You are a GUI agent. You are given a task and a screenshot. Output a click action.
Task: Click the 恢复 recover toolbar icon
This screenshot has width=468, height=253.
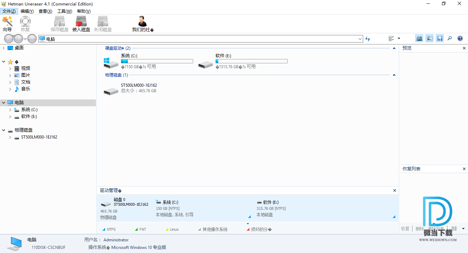click(x=25, y=24)
